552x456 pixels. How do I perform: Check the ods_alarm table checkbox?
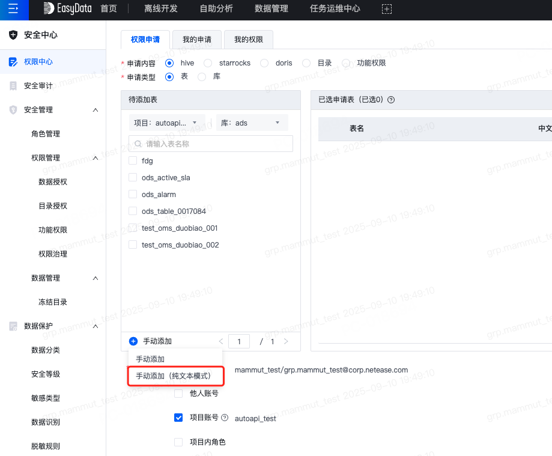coord(133,195)
